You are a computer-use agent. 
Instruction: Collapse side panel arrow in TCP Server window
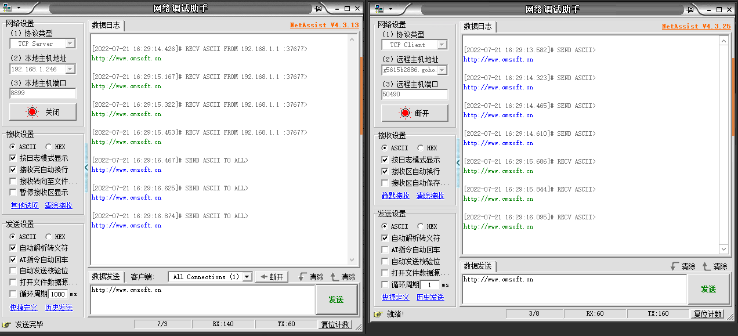(x=86, y=167)
